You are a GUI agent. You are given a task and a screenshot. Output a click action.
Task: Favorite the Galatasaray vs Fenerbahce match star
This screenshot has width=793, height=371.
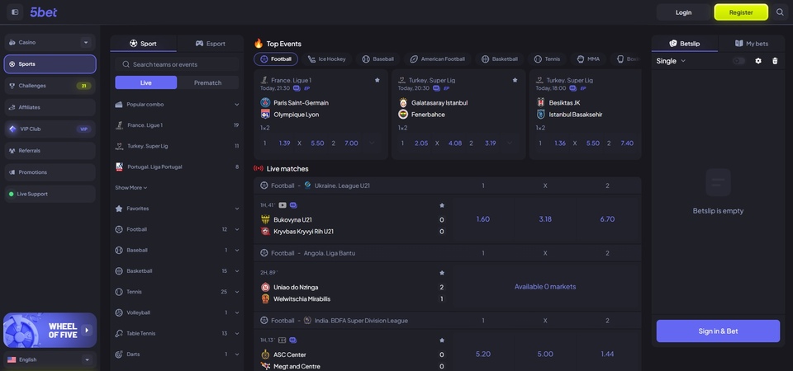[x=515, y=80]
